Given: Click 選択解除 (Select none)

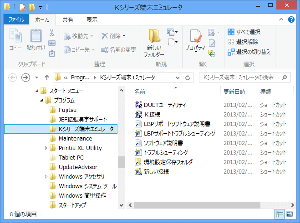Looking at the screenshot, I should (243, 42).
